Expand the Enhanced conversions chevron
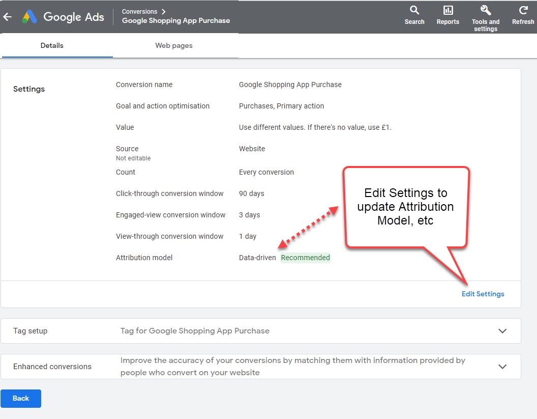This screenshot has width=537, height=419. coord(502,367)
